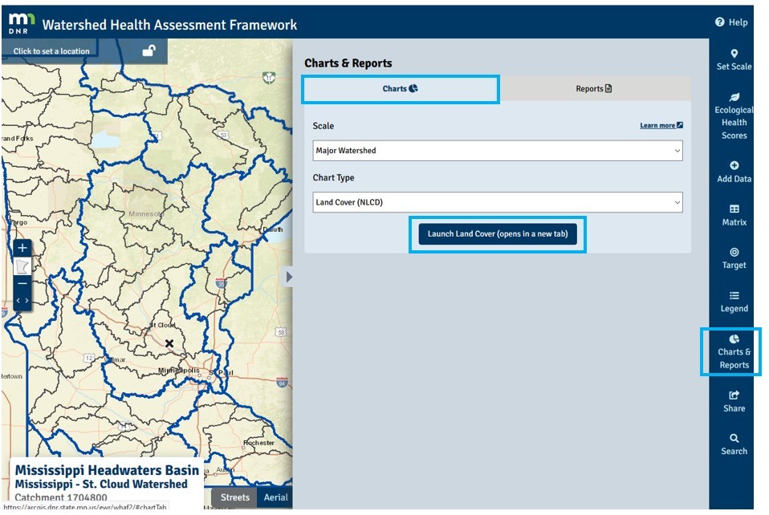Open the Share panel
The image size is (769, 515).
click(734, 401)
